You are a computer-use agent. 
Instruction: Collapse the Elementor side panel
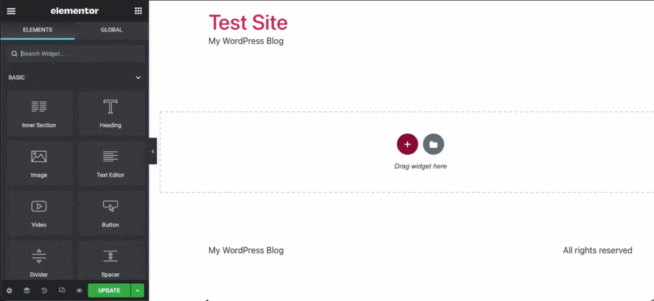[x=152, y=151]
